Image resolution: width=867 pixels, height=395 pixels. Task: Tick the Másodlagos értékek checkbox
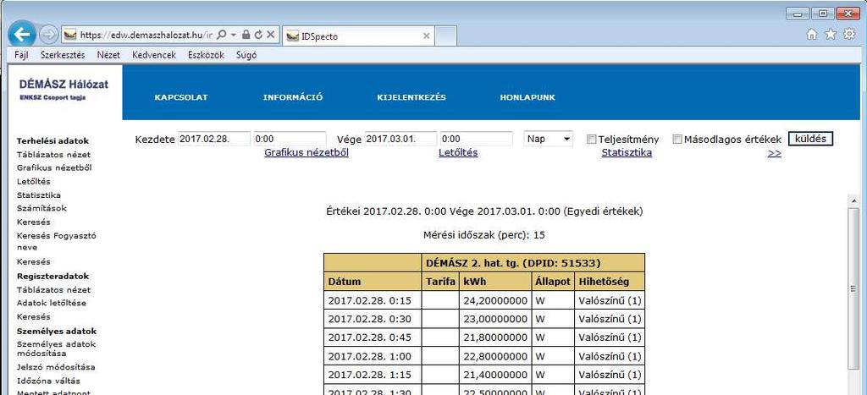[x=677, y=140]
